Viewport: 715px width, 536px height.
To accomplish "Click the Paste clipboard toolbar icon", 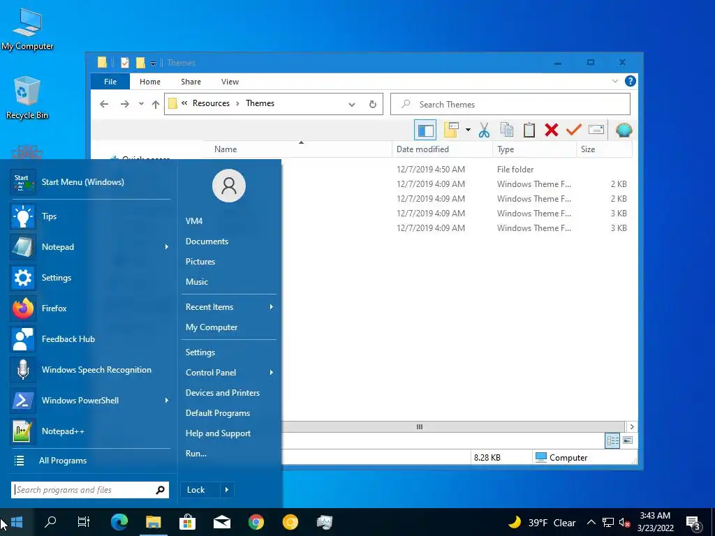I will point(529,131).
